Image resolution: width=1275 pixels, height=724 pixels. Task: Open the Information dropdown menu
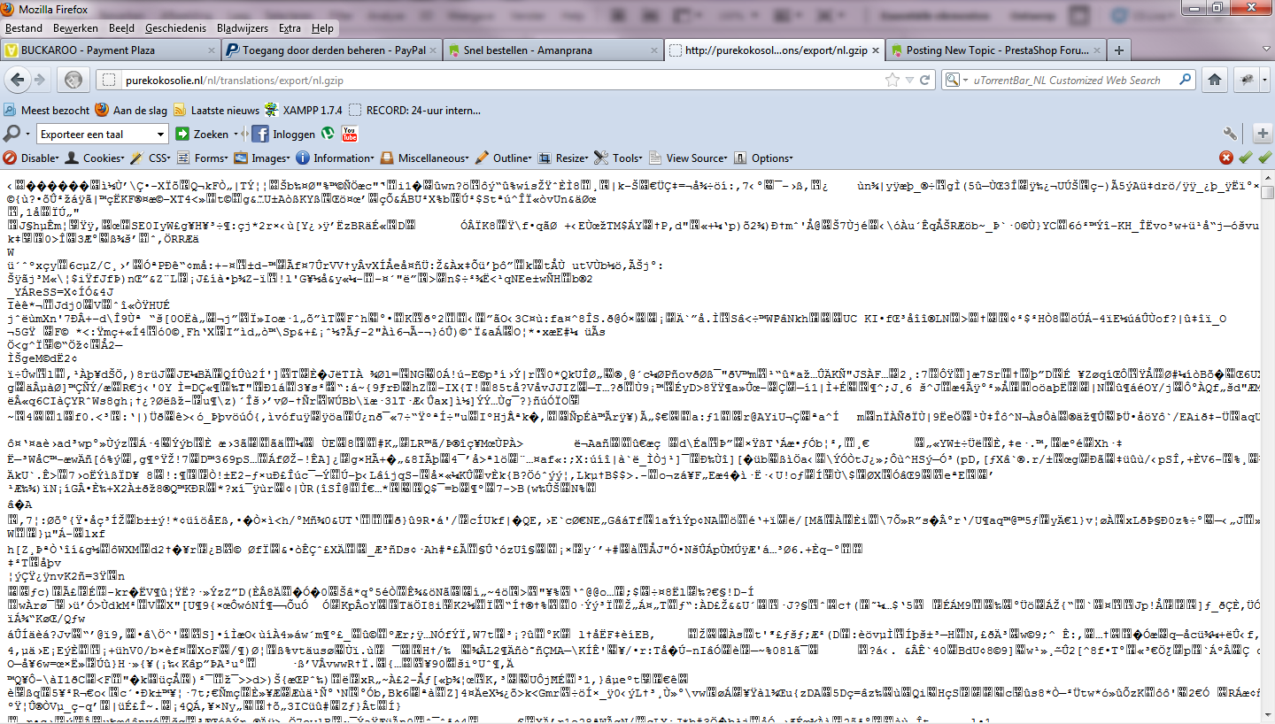pyautogui.click(x=335, y=158)
